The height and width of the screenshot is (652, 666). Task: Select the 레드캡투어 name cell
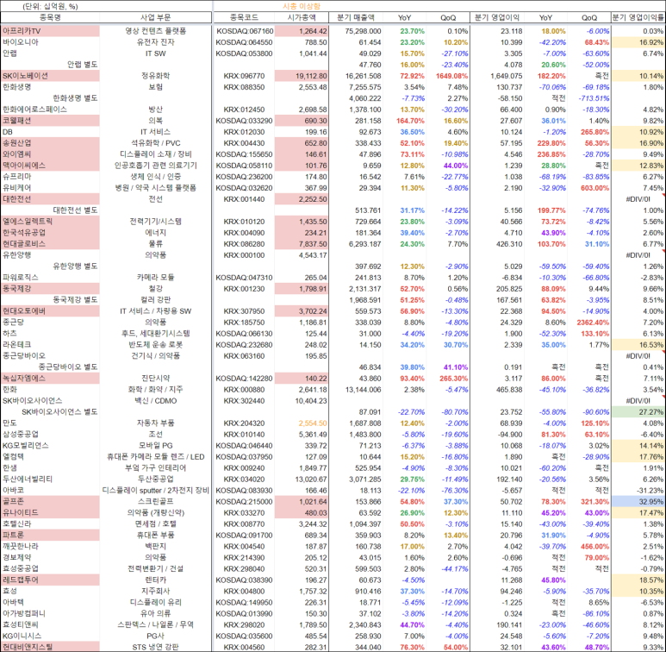tap(50, 580)
